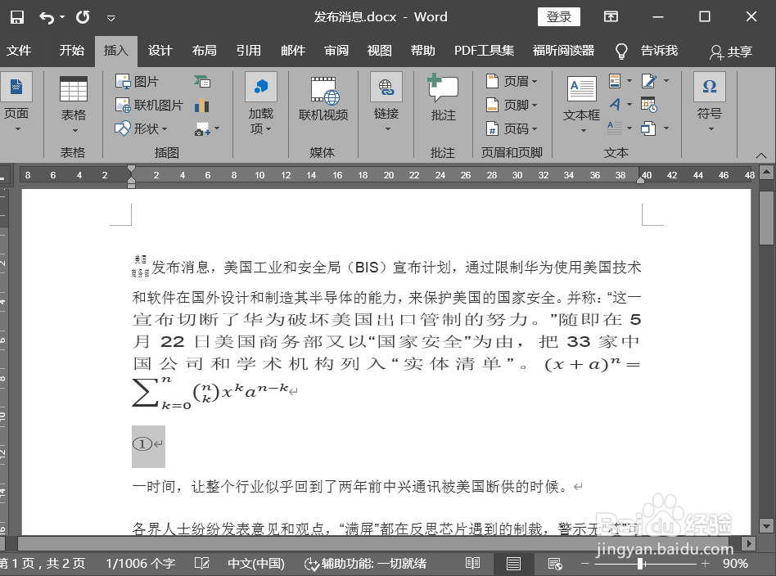776x576 pixels.
Task: Click the vertical scrollbar down arrow
Action: coord(767,526)
